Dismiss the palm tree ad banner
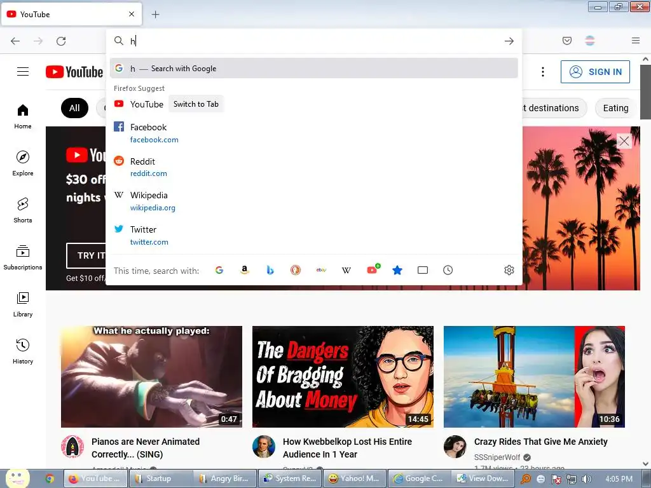Screen dimensions: 651x488 click(624, 141)
